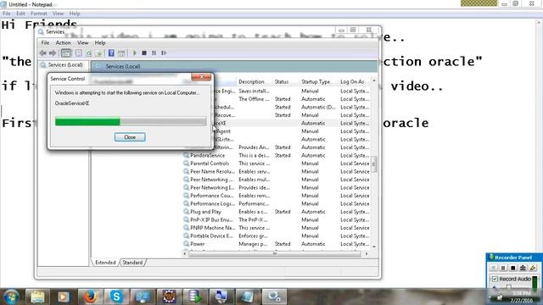The width and height of the screenshot is (543, 305).
Task: Switch to the Standard tab
Action: tap(132, 263)
